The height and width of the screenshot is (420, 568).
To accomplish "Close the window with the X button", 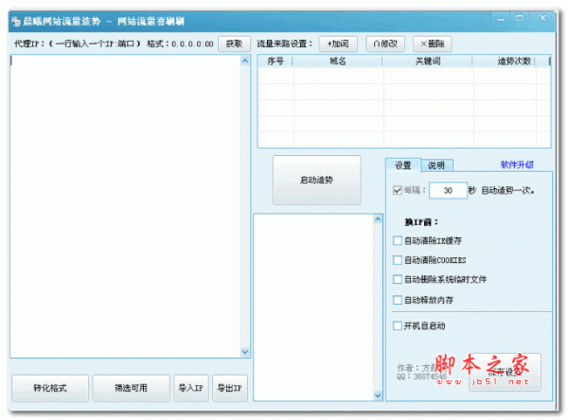I will point(542,18).
